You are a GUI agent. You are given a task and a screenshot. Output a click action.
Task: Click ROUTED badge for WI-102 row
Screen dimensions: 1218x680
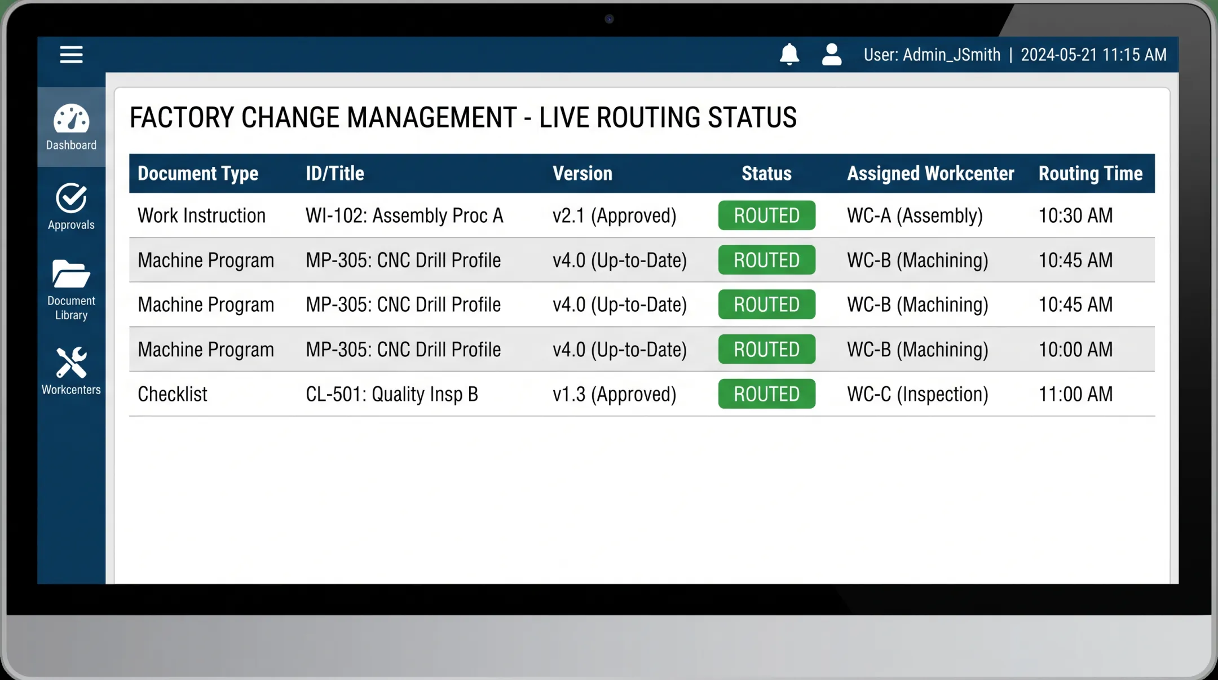(766, 215)
